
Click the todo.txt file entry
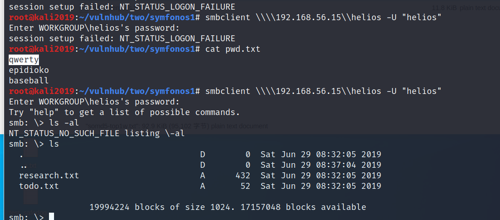click(39, 186)
